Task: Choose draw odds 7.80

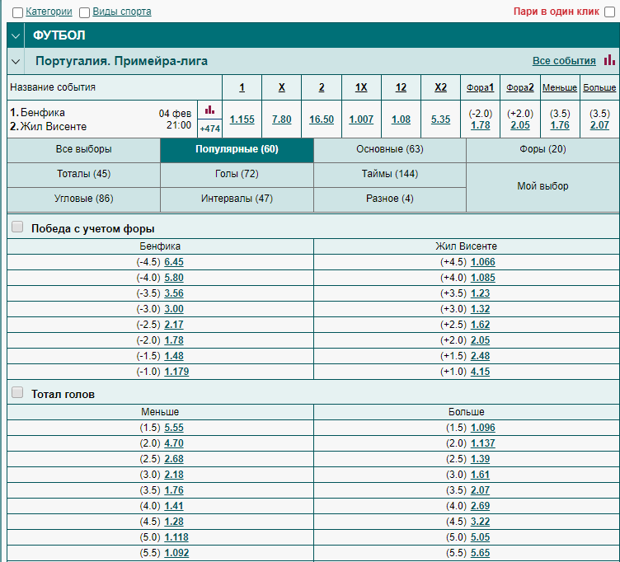Action: tap(281, 119)
